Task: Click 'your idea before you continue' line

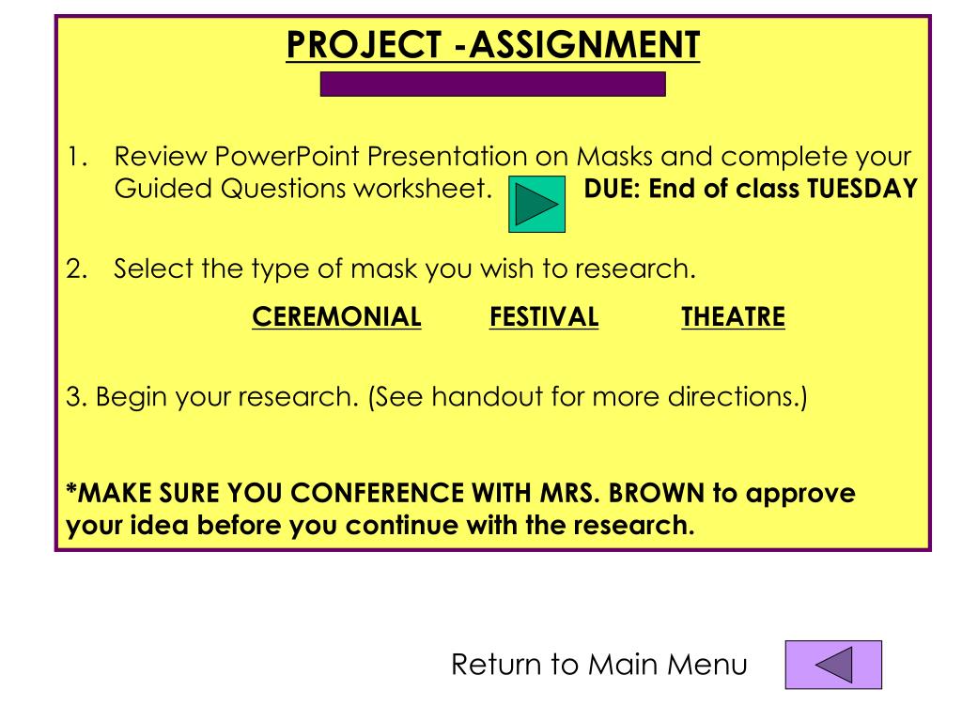Action: coord(380,526)
